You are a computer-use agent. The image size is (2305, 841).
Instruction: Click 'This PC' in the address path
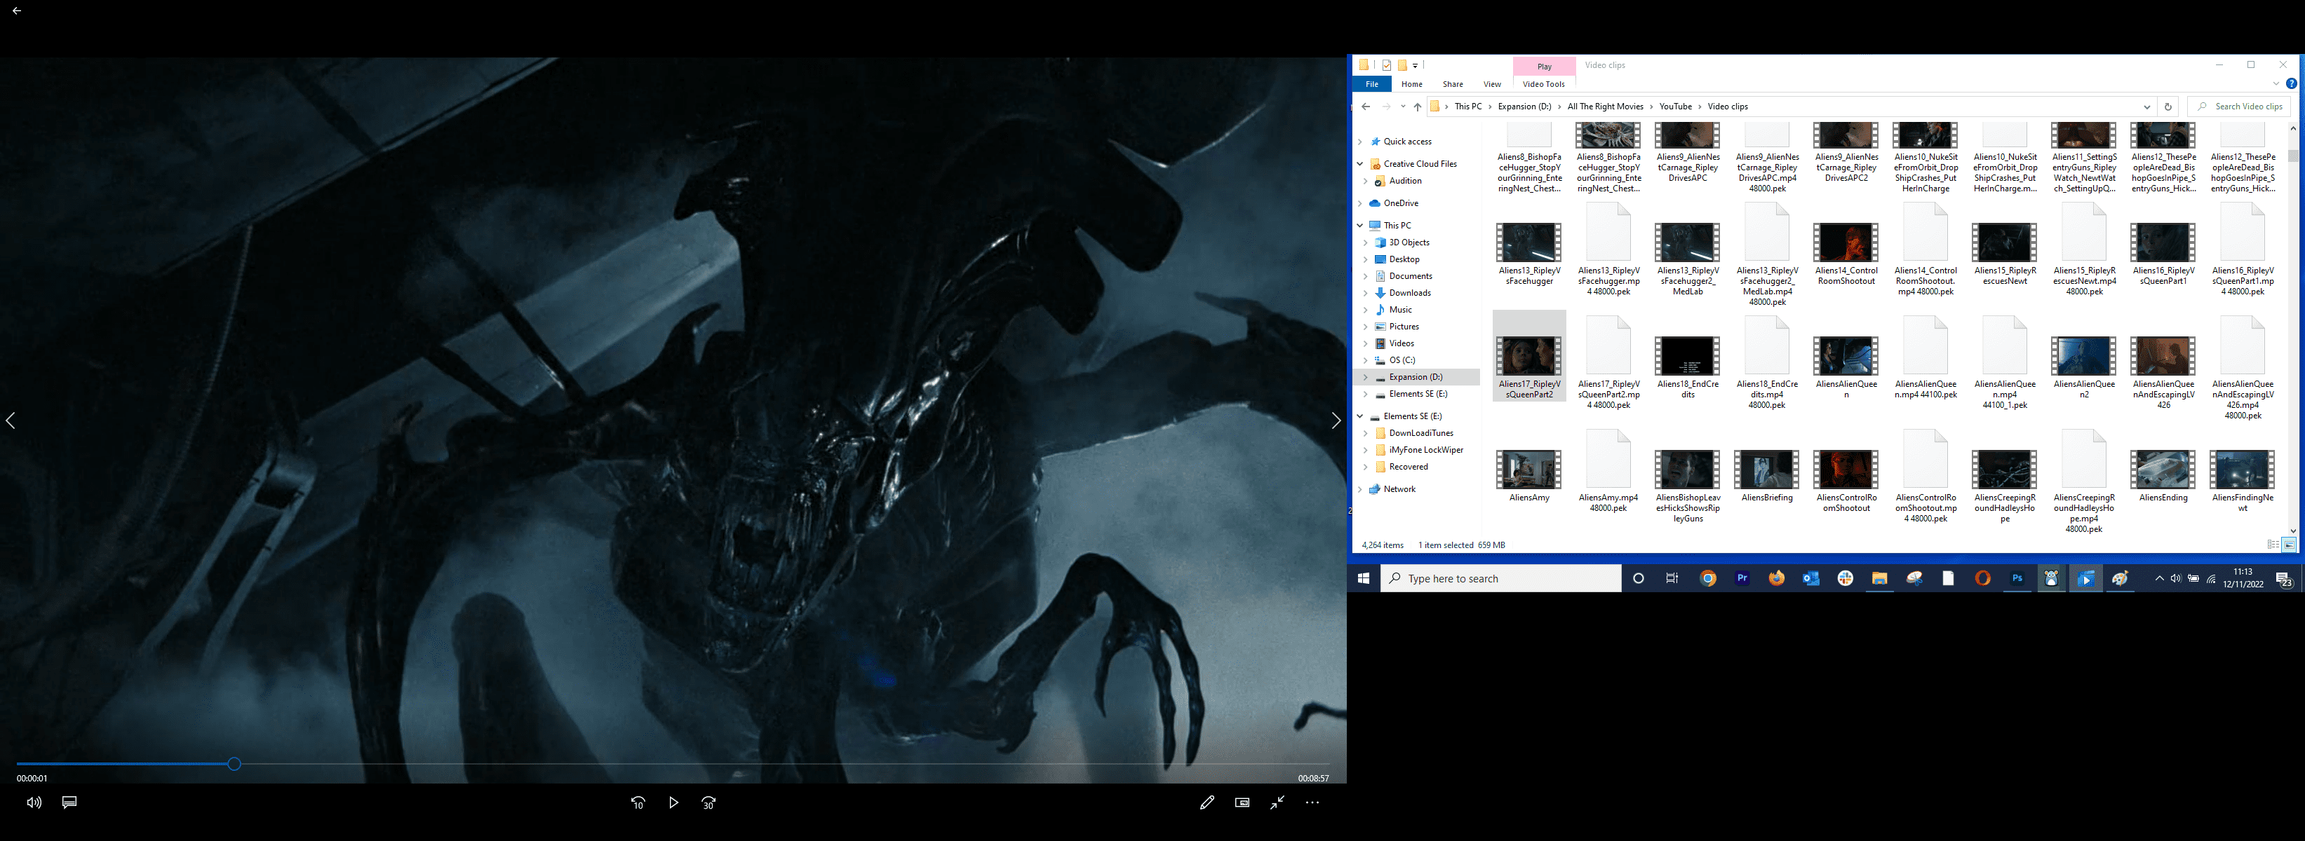(x=1468, y=107)
